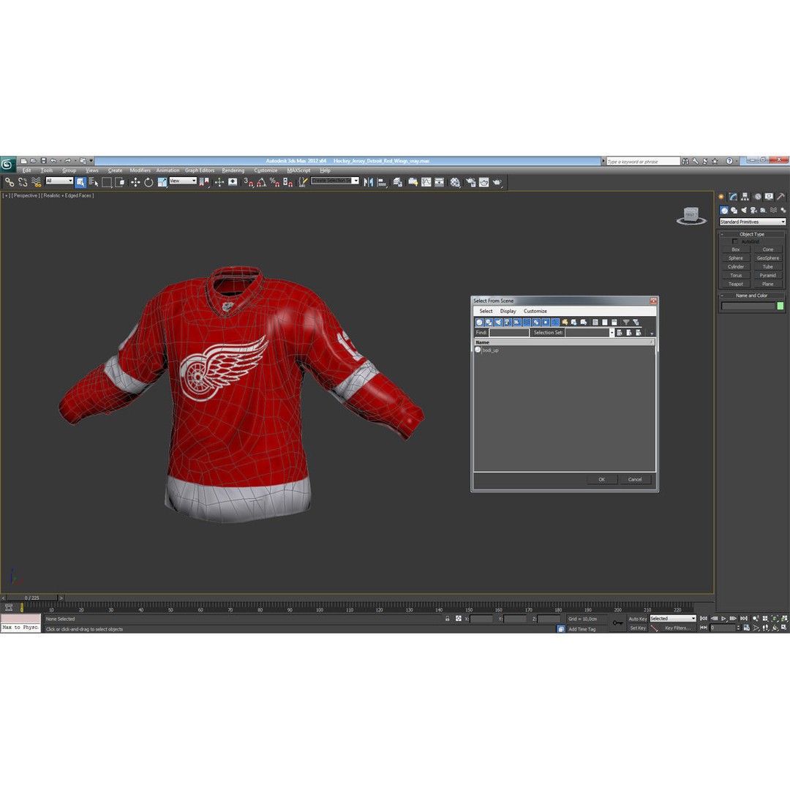Open the Graph Editors menu
Image resolution: width=790 pixels, height=790 pixels.
pos(200,170)
